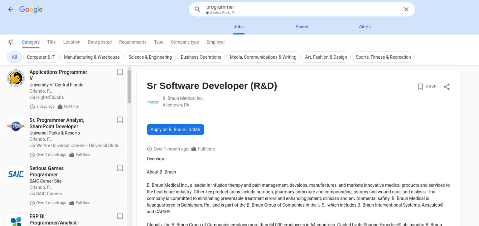Screen dimensions: 479x226
Task: Open the Serious Games Programmer listing
Action: [x=46, y=171]
